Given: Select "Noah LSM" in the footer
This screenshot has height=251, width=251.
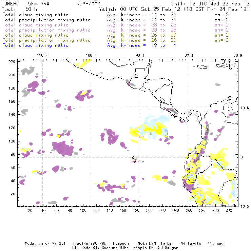Looking at the screenshot, I should click(x=147, y=244).
